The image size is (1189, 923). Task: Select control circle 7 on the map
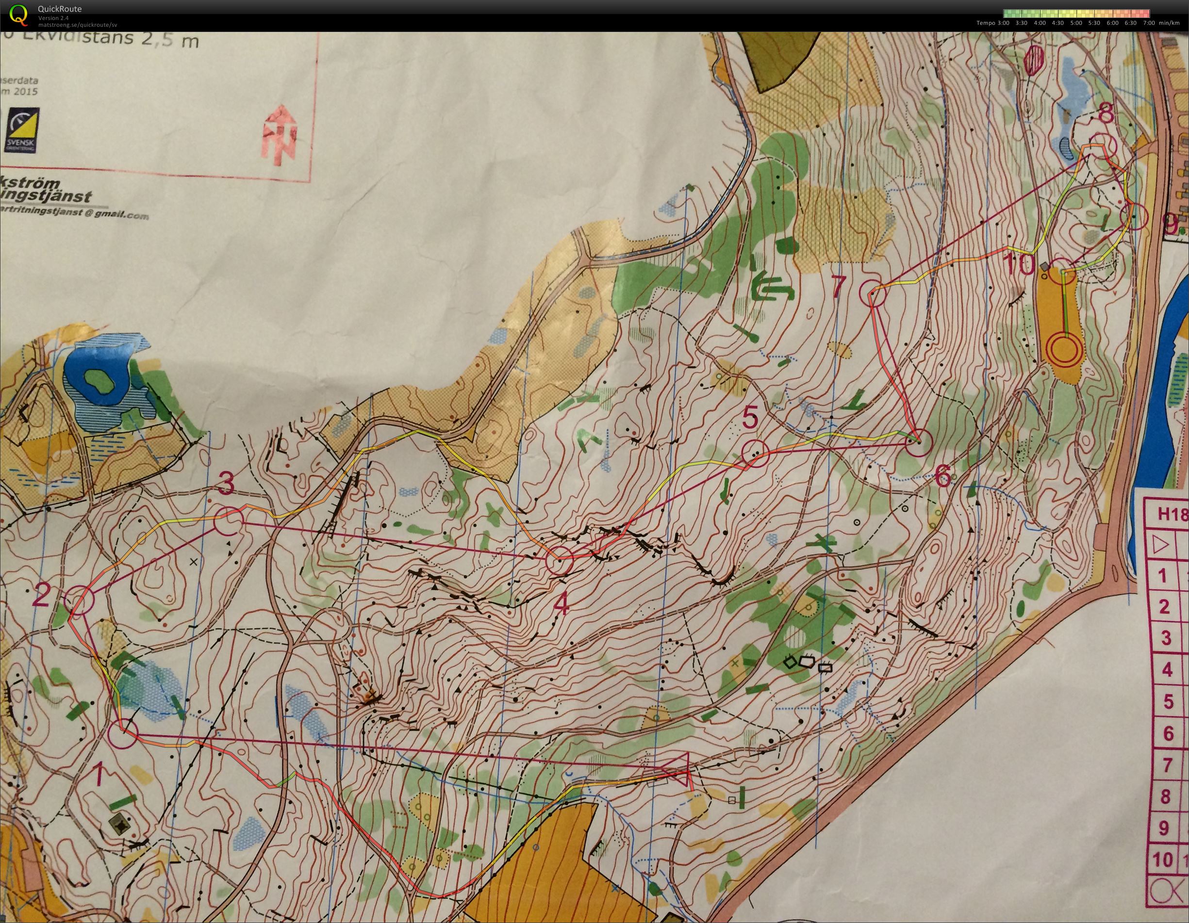pos(873,294)
